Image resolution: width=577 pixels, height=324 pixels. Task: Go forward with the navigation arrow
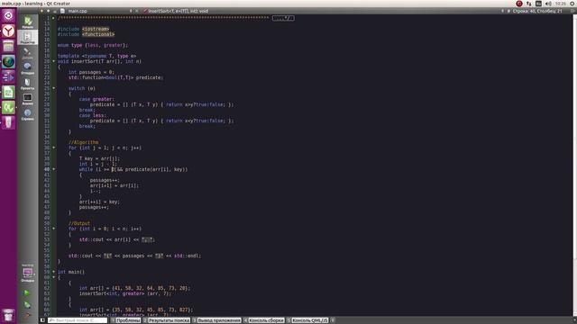tap(48, 11)
